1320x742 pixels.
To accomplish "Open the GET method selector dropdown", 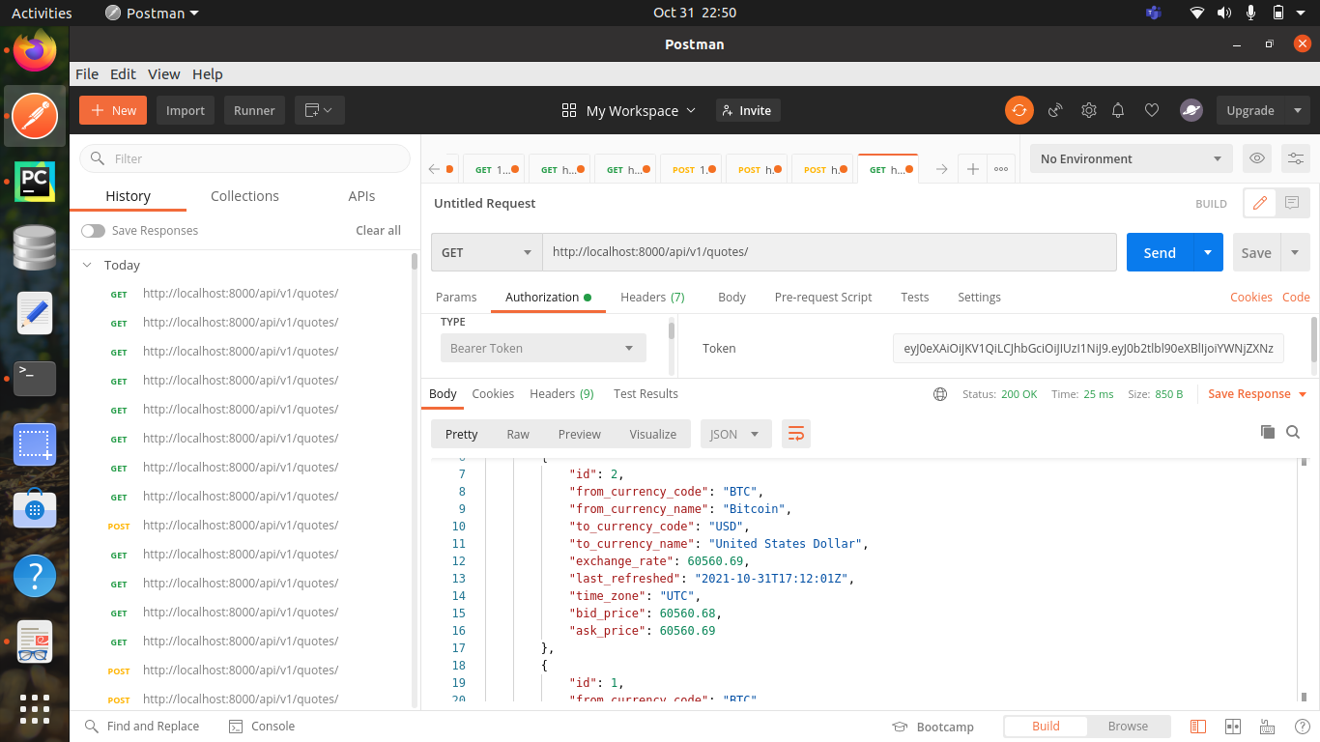I will pos(486,252).
